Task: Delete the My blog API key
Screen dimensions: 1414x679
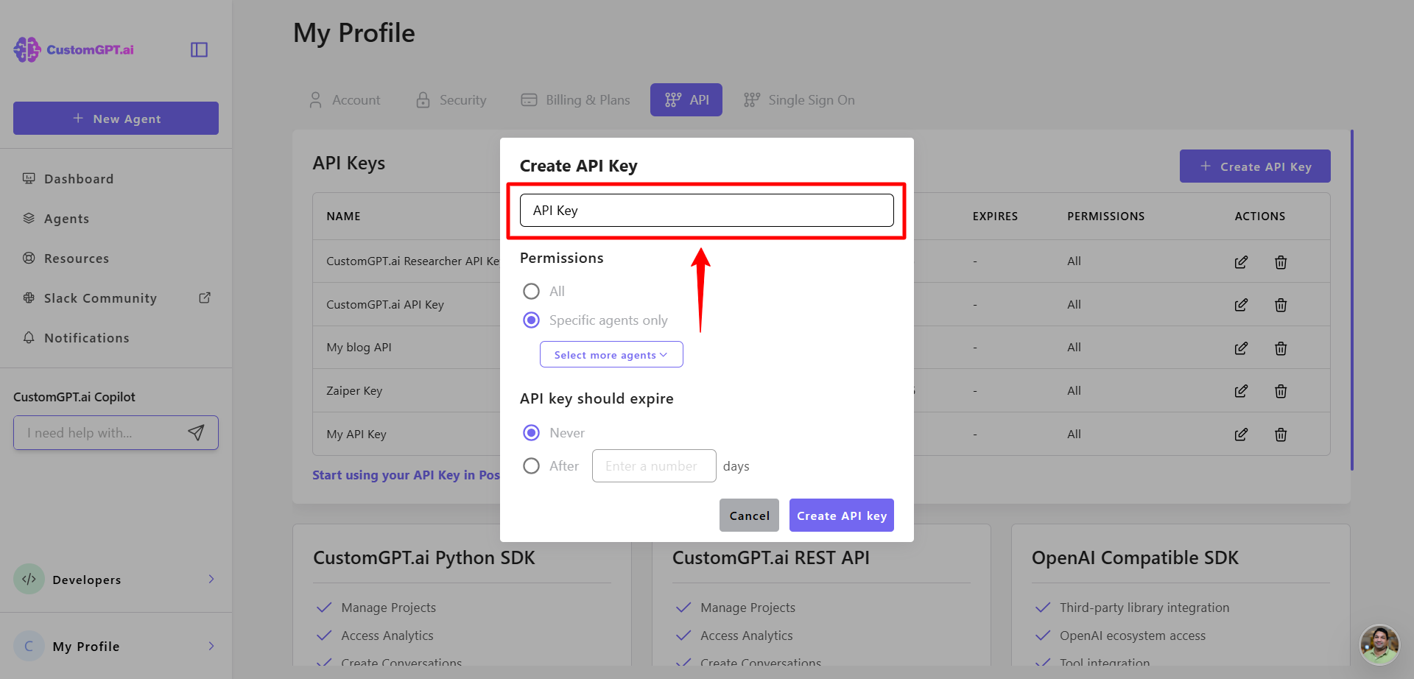Action: (1281, 348)
